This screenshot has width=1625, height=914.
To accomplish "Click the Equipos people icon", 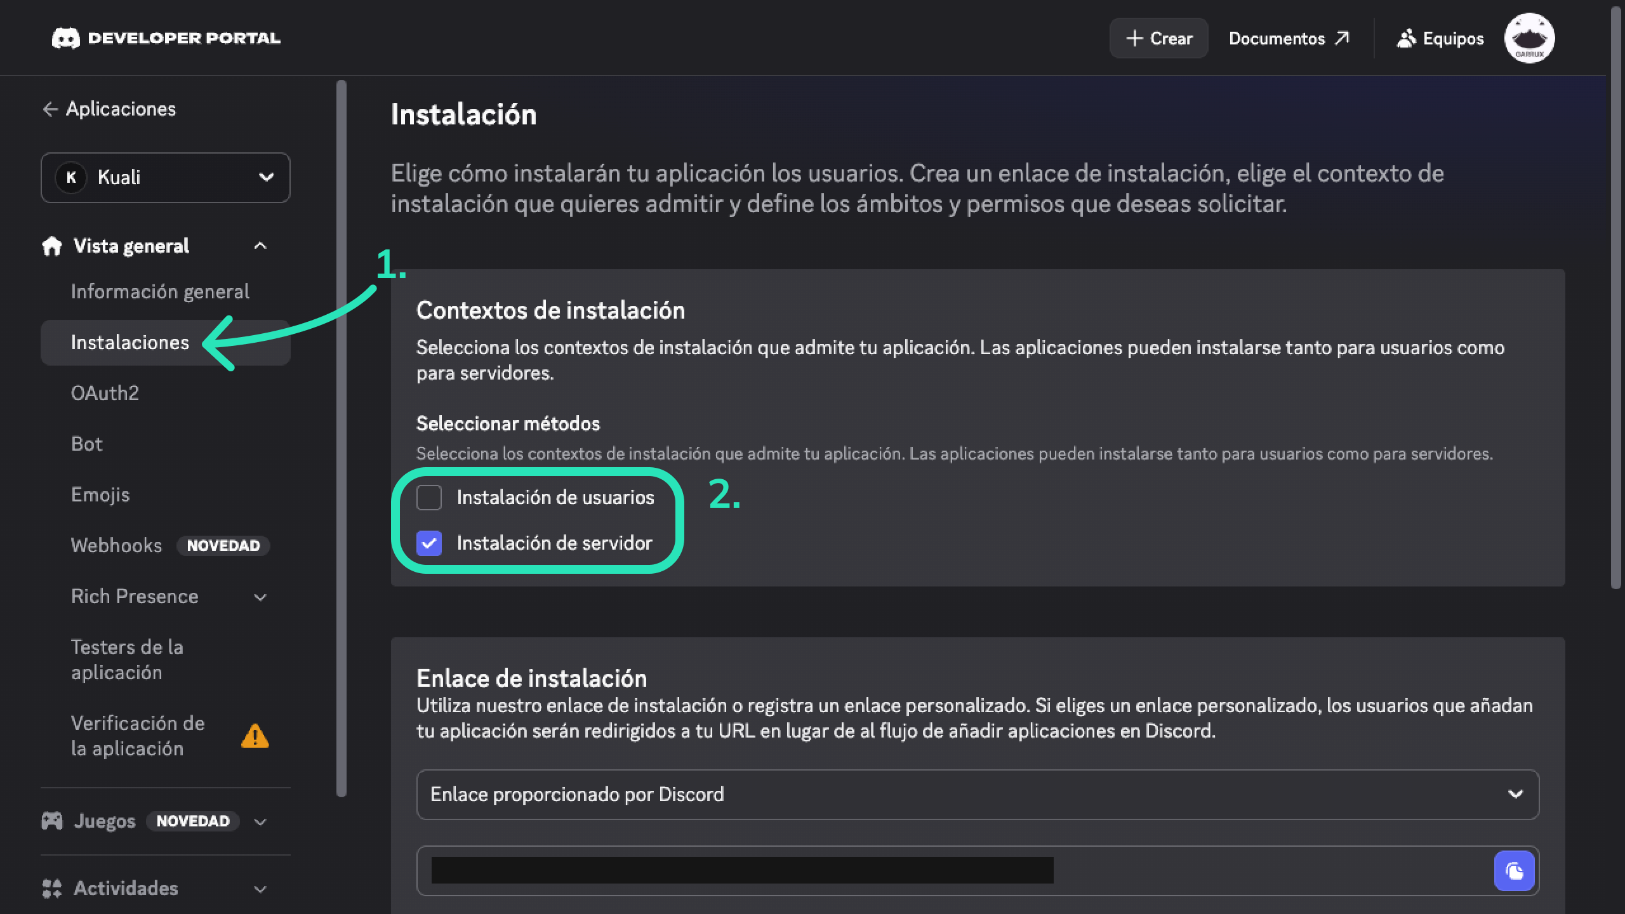I will point(1406,39).
